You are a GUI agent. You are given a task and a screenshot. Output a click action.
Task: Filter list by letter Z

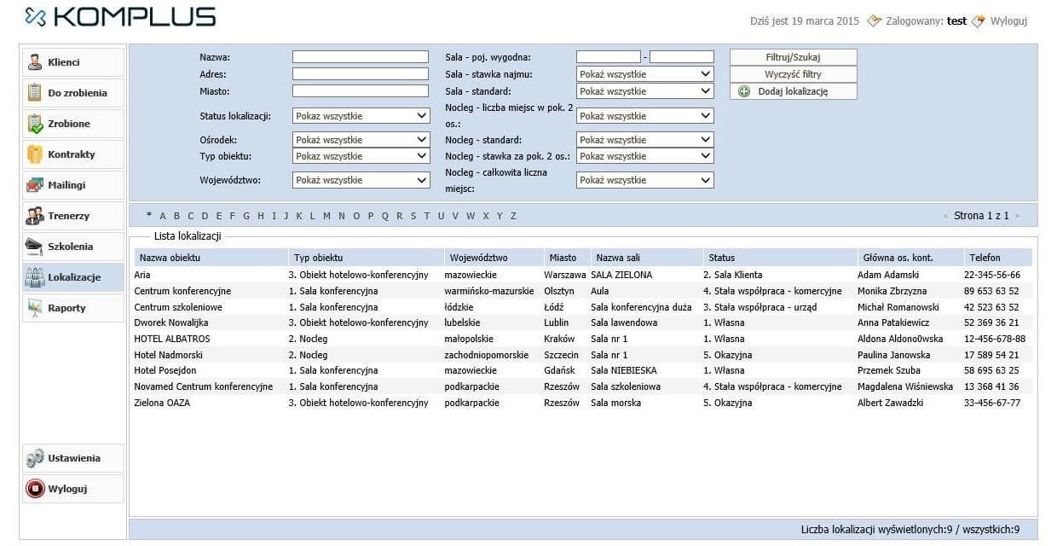pyautogui.click(x=513, y=216)
